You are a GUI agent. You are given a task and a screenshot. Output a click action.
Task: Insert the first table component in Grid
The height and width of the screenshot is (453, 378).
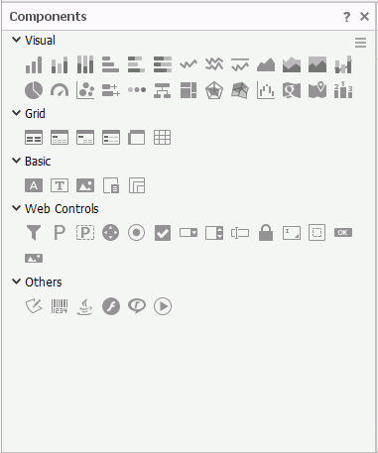(x=34, y=138)
